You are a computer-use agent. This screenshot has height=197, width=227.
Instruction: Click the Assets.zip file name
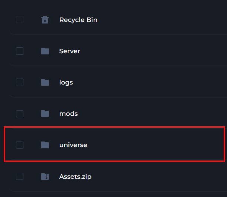click(75, 177)
